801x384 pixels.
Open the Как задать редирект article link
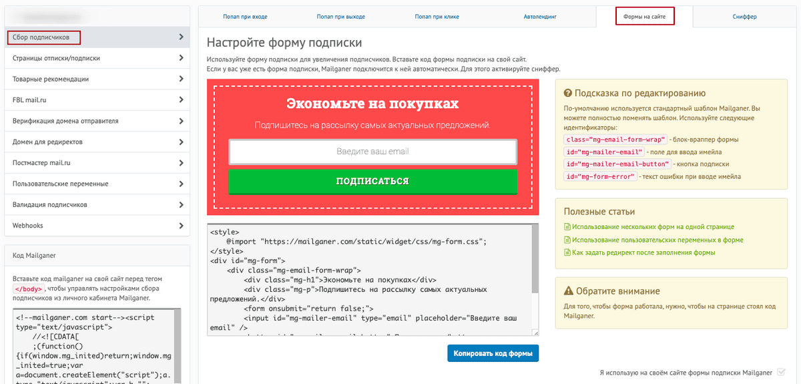pos(643,252)
